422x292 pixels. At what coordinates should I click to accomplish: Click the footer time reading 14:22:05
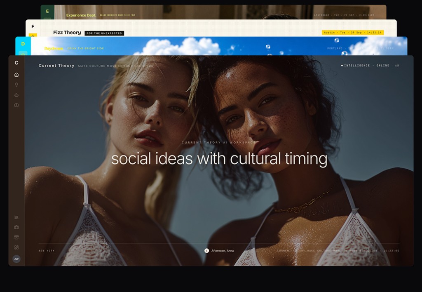click(x=392, y=251)
